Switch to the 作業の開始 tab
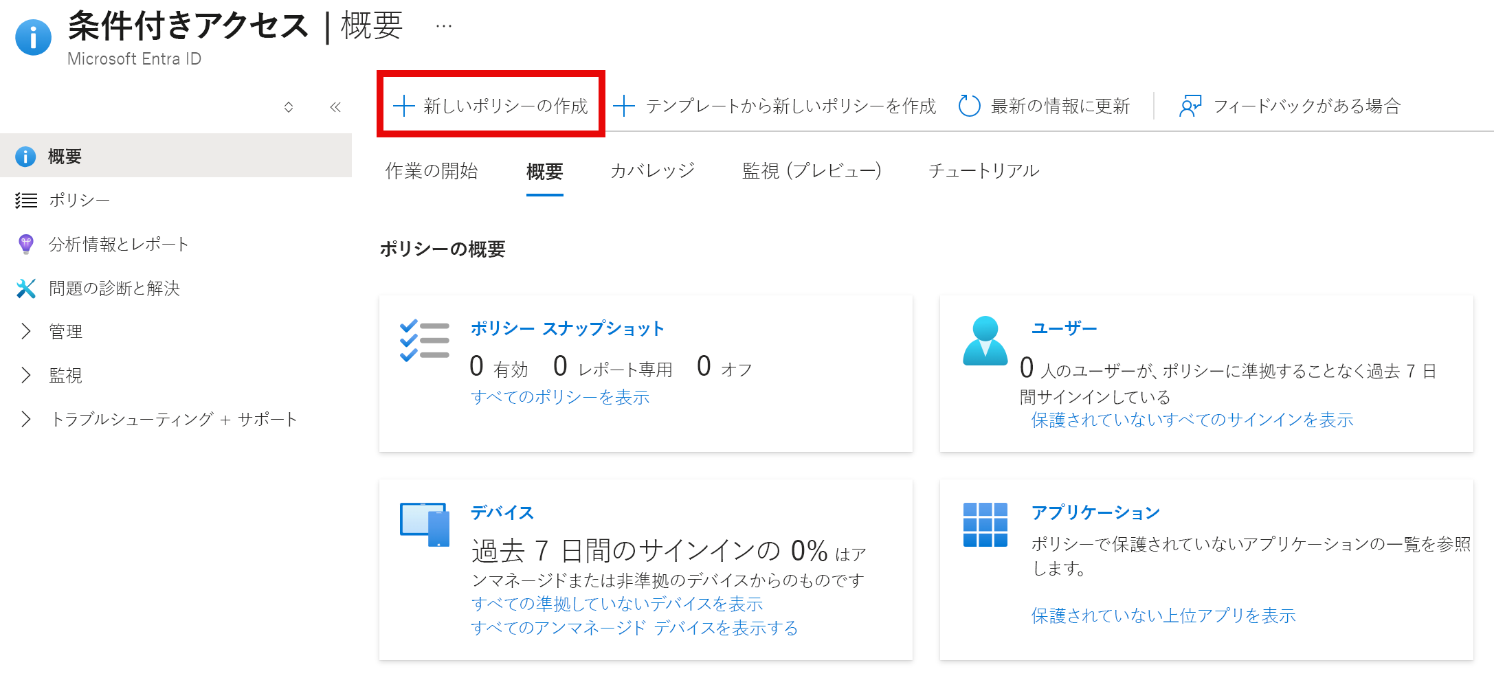 click(x=432, y=171)
